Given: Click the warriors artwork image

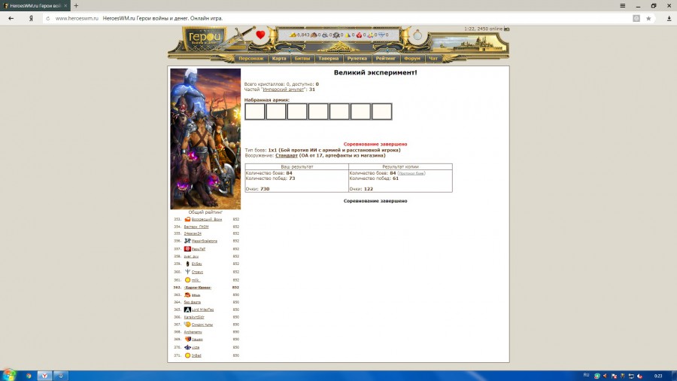Looking at the screenshot, I should (205, 139).
